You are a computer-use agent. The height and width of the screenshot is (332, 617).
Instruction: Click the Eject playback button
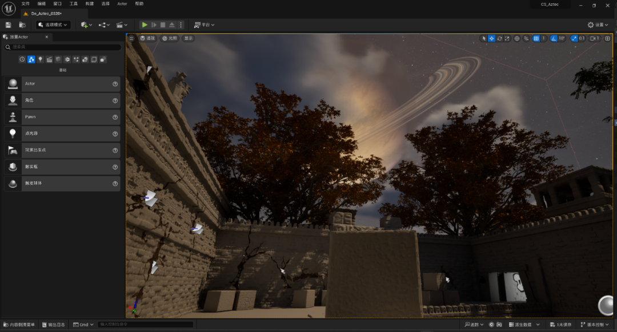[172, 25]
